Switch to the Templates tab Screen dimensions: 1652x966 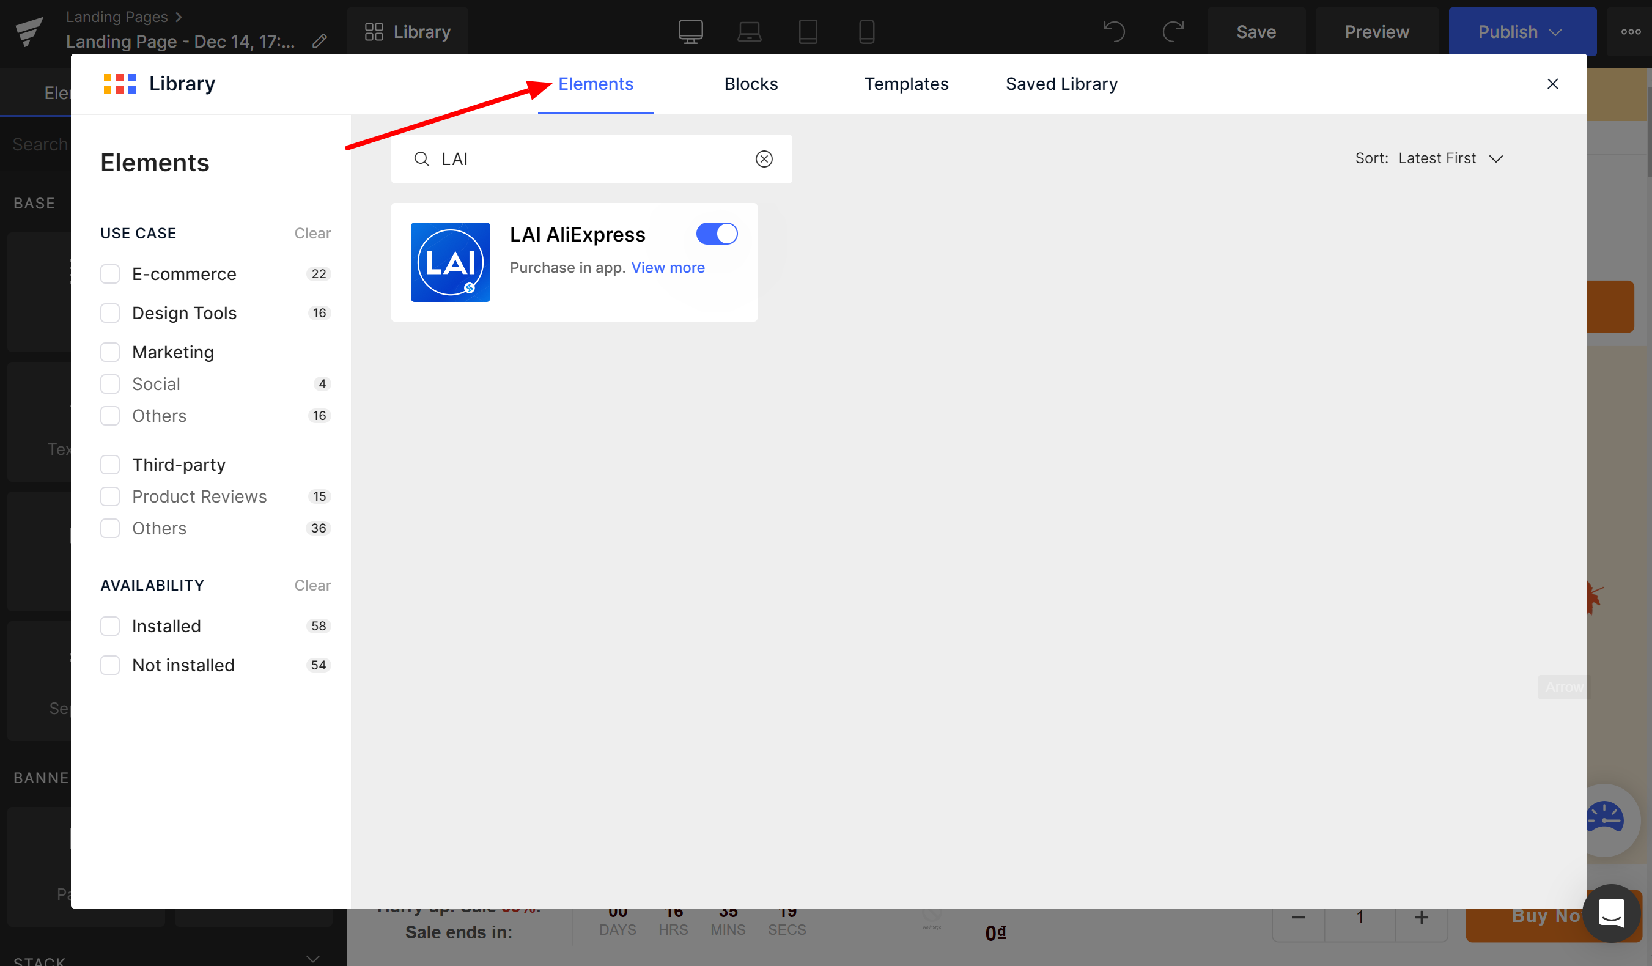tap(907, 84)
